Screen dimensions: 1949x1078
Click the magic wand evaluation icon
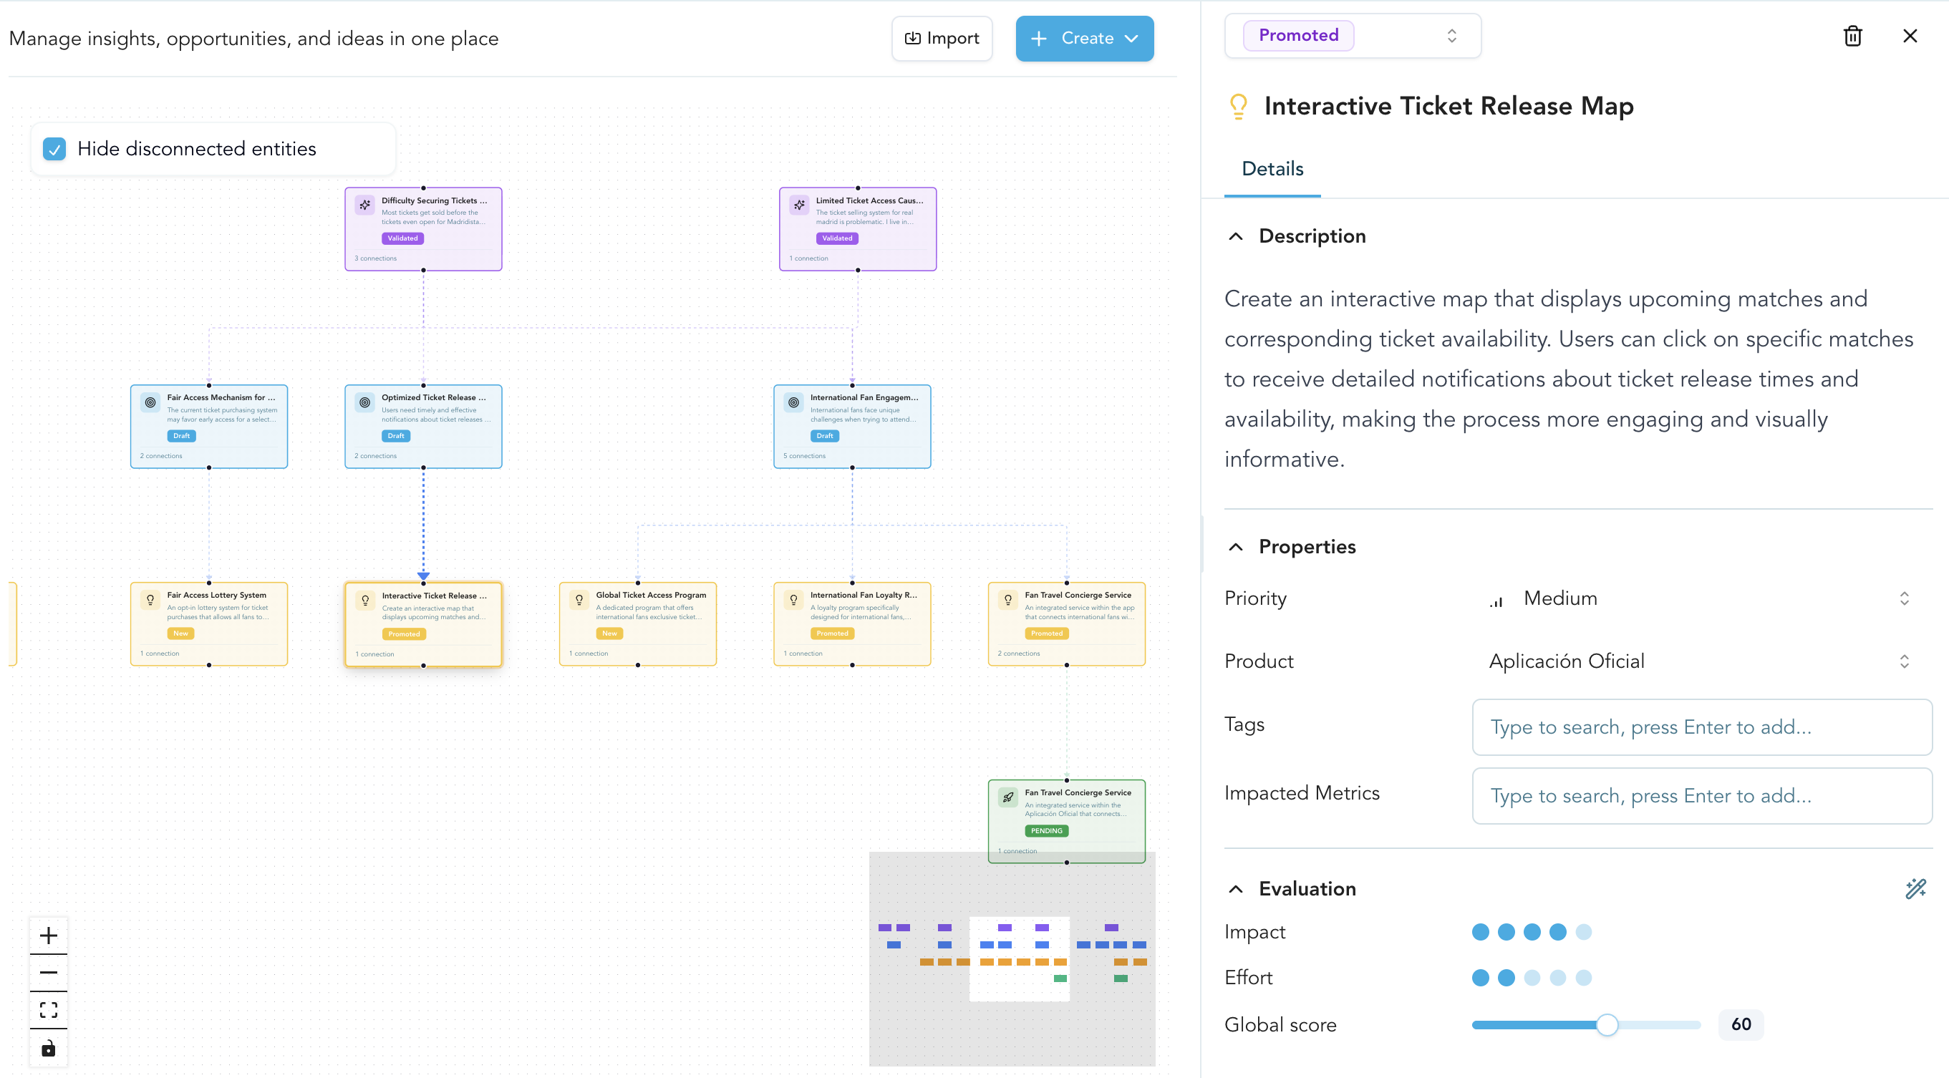pyautogui.click(x=1915, y=888)
